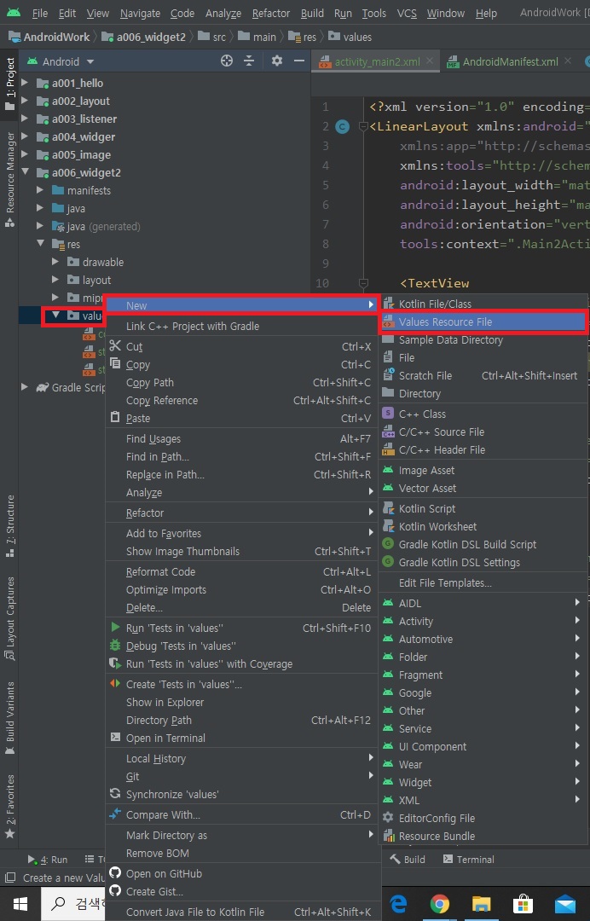Choose Values Resource File
Screen dimensions: 590x921
tap(483, 321)
